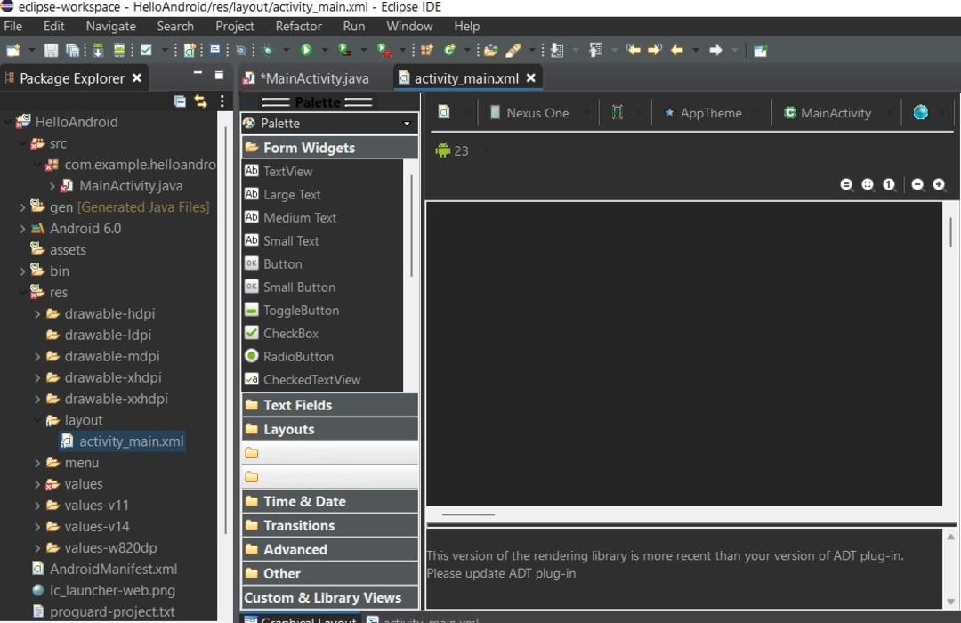Click the layout configuration file icon
The height and width of the screenshot is (623, 961).
444,111
